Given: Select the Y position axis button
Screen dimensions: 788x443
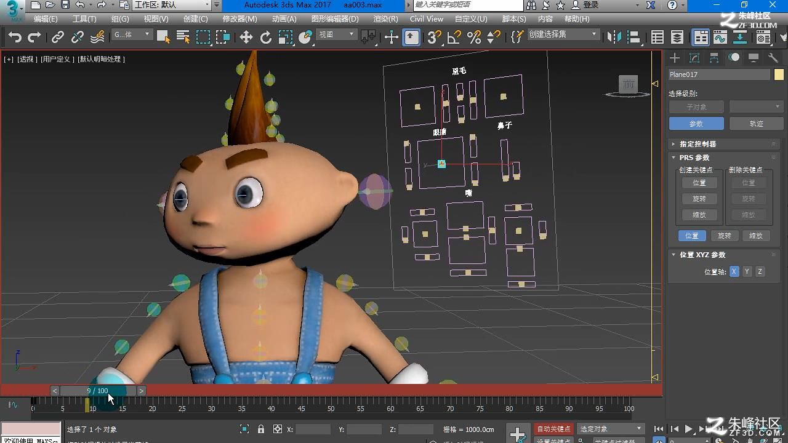Looking at the screenshot, I should 747,271.
